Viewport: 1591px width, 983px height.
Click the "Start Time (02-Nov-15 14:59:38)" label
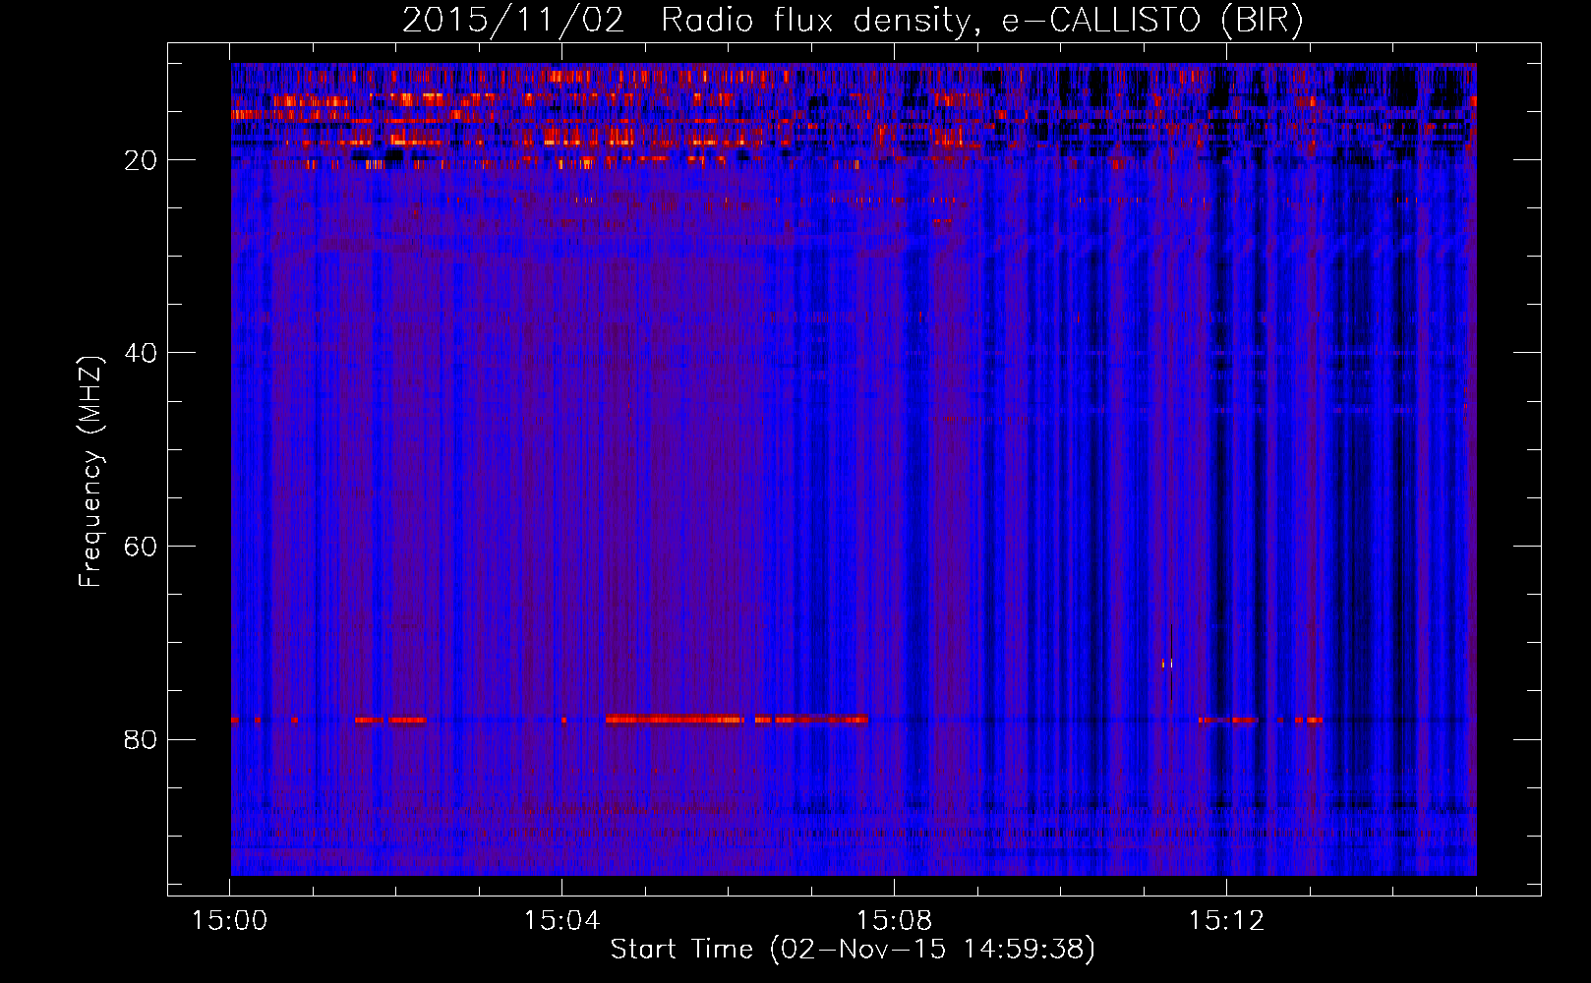coord(853,949)
